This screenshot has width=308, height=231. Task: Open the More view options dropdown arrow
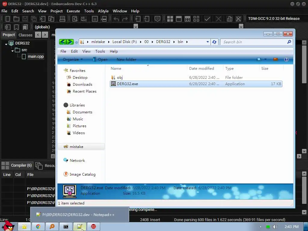click(x=265, y=59)
